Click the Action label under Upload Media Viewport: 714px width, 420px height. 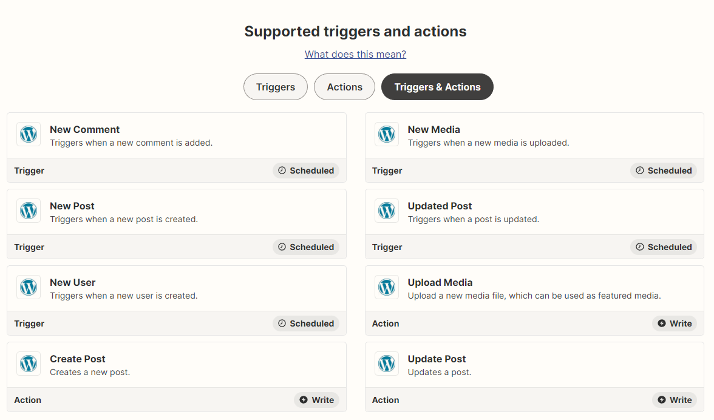[x=386, y=323]
